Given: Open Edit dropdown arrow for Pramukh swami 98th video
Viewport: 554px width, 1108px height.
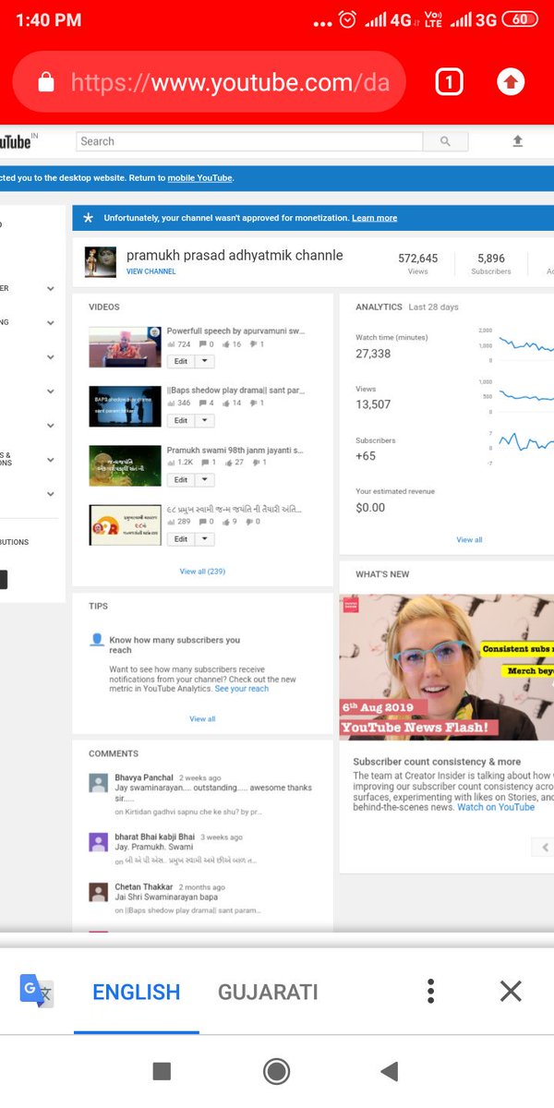Looking at the screenshot, I should click(x=205, y=479).
